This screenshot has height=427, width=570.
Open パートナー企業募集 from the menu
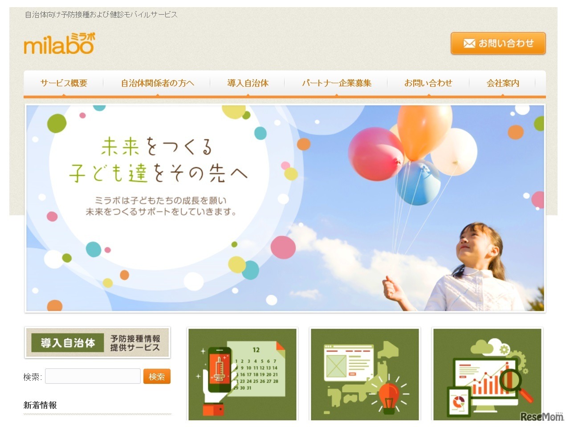pyautogui.click(x=337, y=83)
